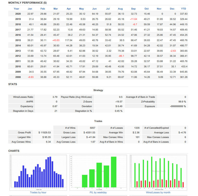Click the 337.83 YTD value for 2020
This screenshot has width=198, height=196.
(x=184, y=14)
